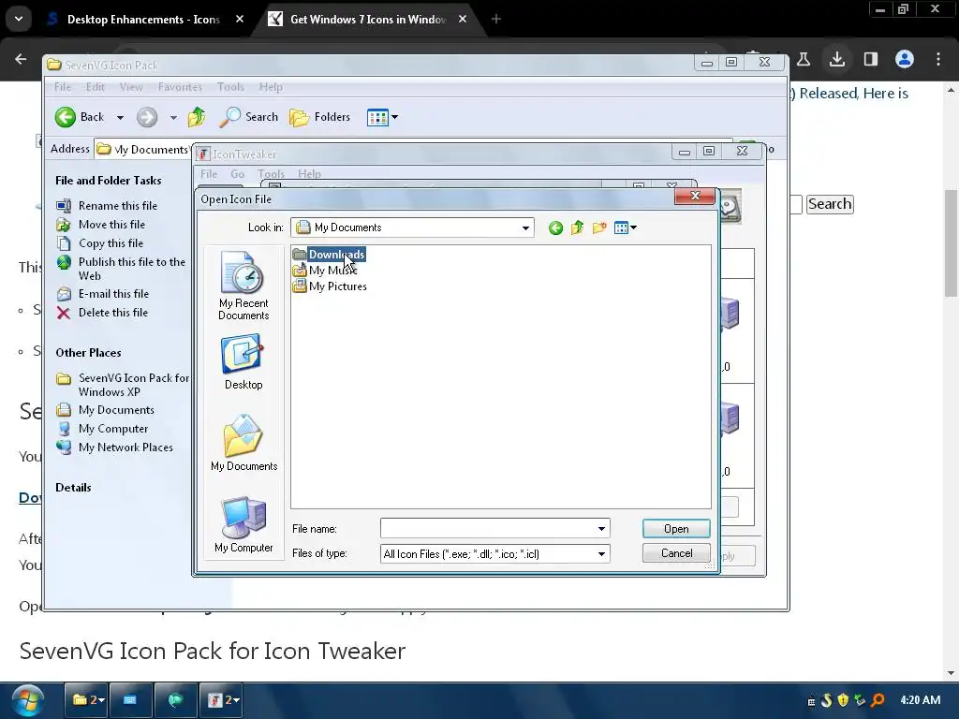Expand the File name dropdown arrow
The image size is (959, 719).
[602, 528]
